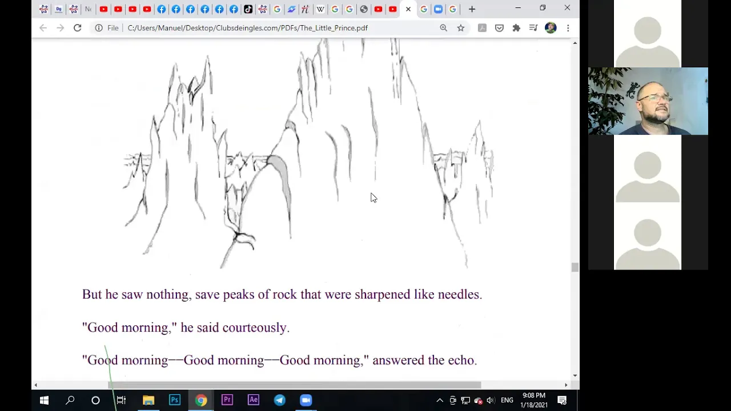Viewport: 731px width, 411px height.
Task: Open After Effects from the taskbar
Action: [x=253, y=400]
